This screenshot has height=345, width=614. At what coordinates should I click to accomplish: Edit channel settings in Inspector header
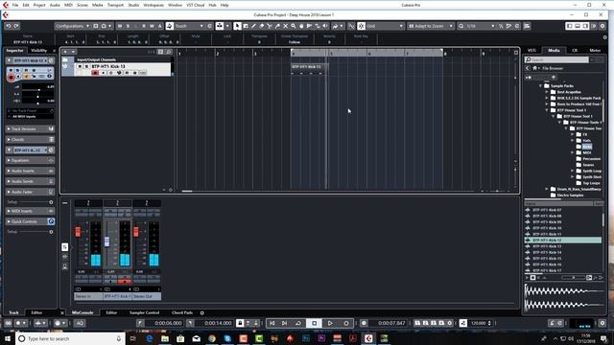[x=51, y=60]
